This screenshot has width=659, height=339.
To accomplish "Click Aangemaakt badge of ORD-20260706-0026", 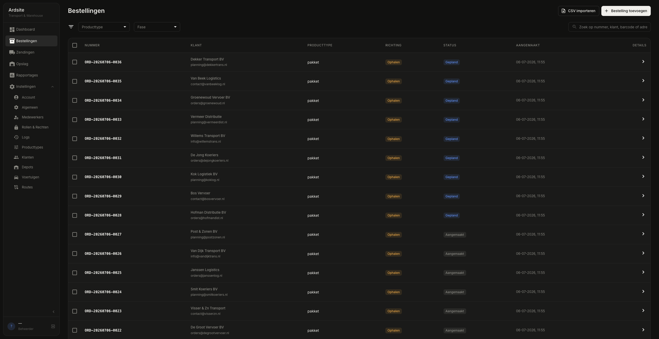I will [455, 254].
